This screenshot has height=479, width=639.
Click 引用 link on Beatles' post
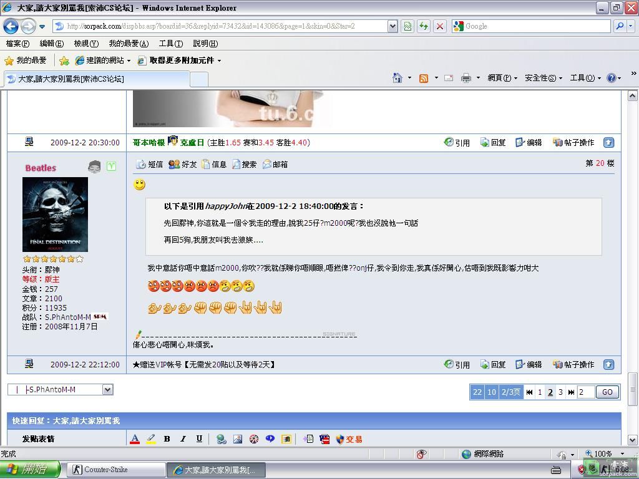click(457, 365)
